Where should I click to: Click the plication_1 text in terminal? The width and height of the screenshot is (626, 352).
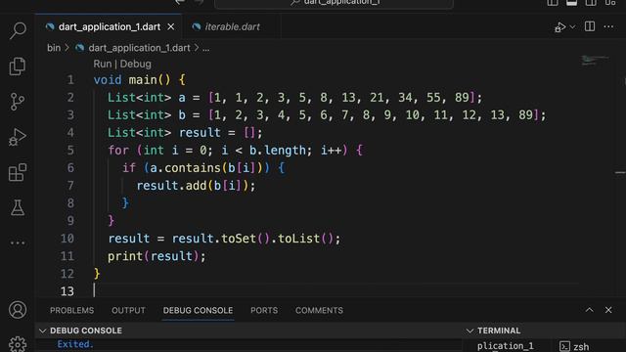click(505, 346)
